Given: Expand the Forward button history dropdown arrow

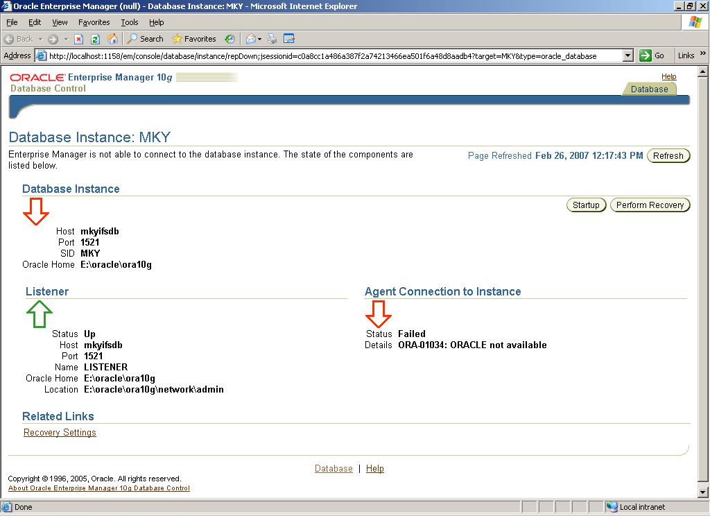Looking at the screenshot, I should 66,39.
